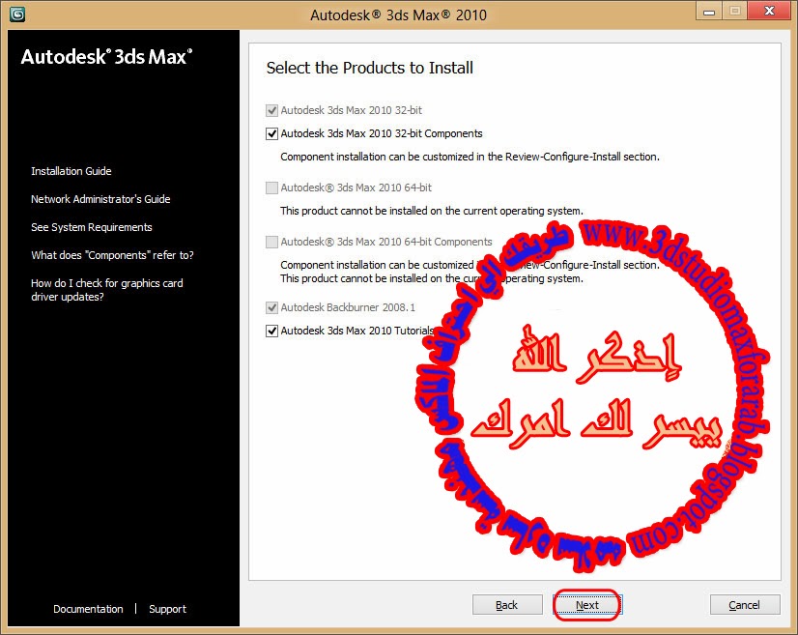Click the Next button
The width and height of the screenshot is (798, 635).
[587, 605]
